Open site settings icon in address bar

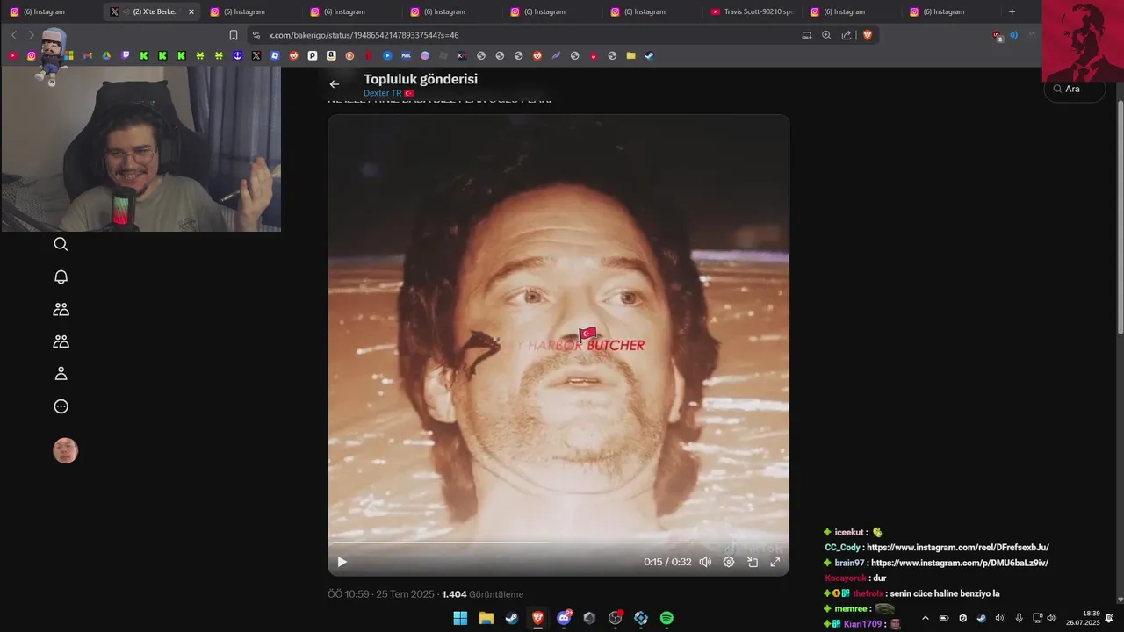click(x=256, y=35)
